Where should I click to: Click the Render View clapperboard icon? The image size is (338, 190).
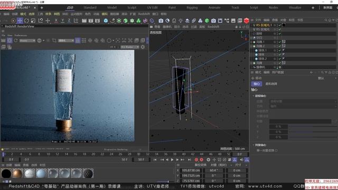84,21
